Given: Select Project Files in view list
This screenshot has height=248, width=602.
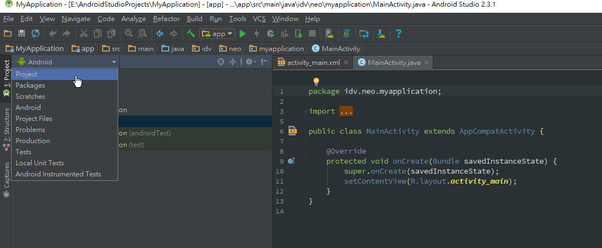Looking at the screenshot, I should coord(65,119).
